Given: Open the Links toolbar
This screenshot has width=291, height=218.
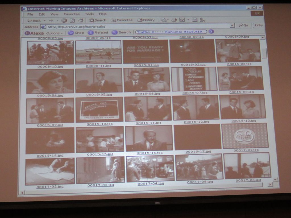Looking at the screenshot, I should pos(259,25).
